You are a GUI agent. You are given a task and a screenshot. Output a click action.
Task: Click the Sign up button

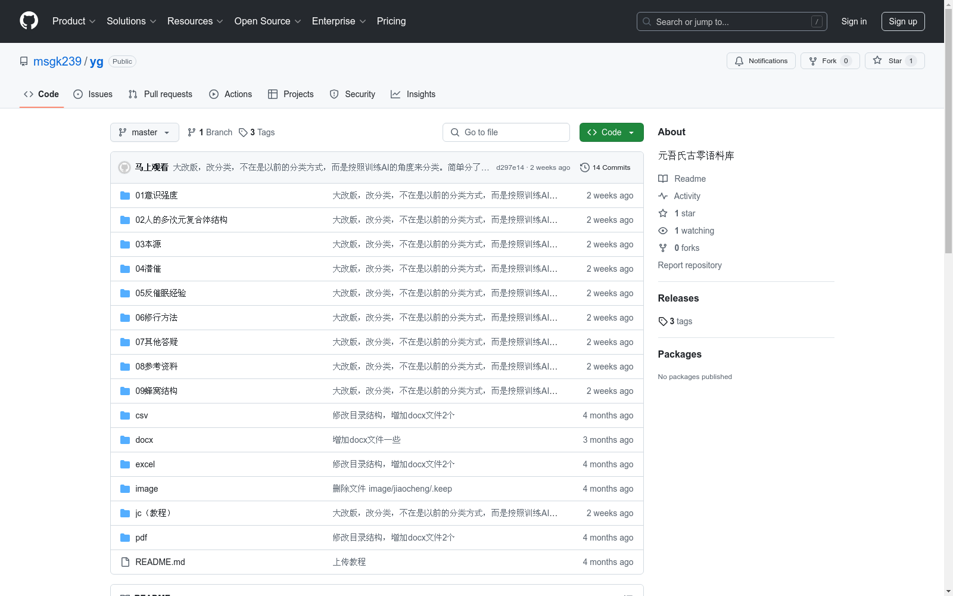tap(903, 21)
